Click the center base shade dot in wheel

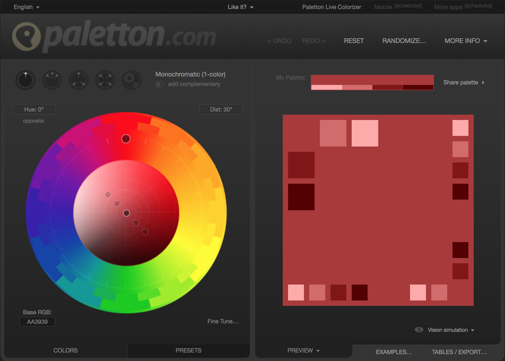point(127,213)
